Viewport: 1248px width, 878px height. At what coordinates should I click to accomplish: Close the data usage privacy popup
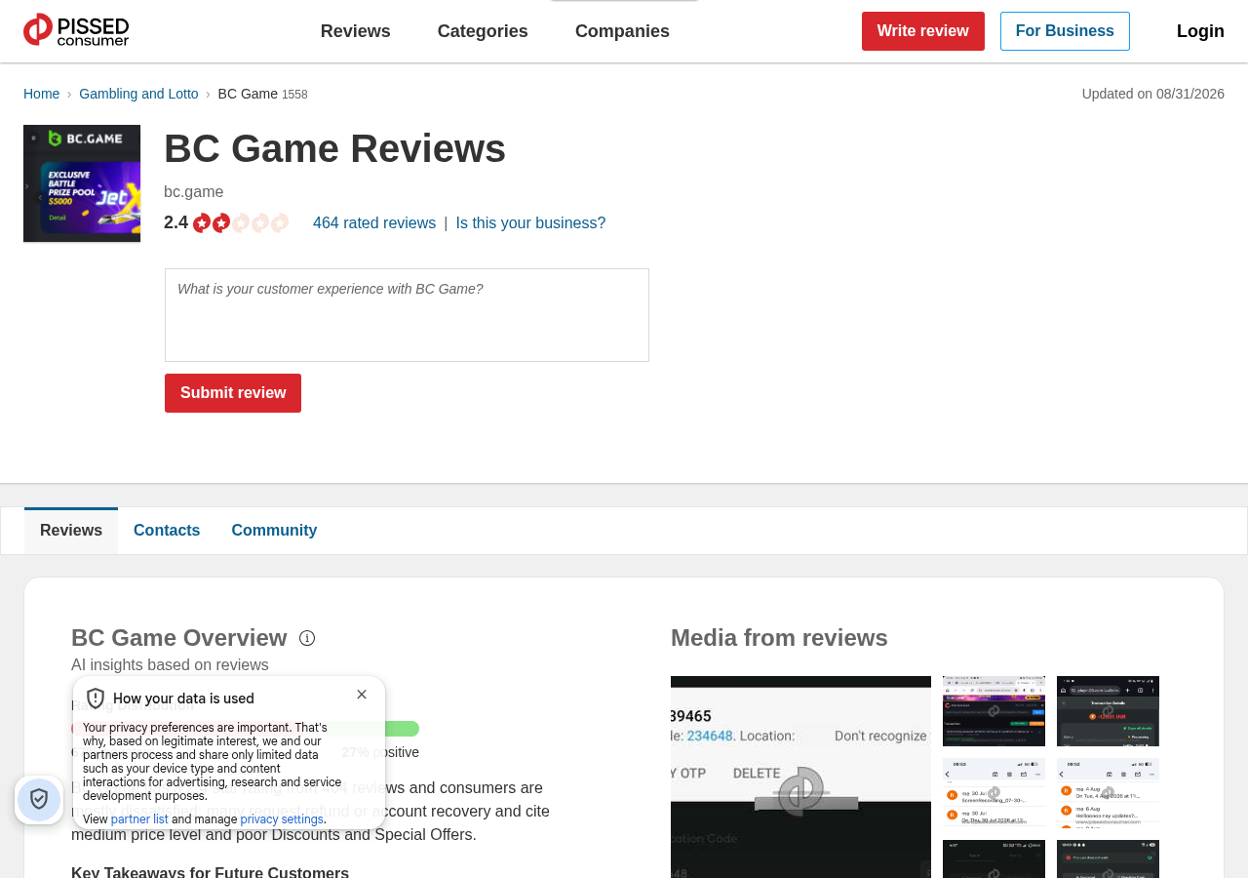tap(362, 695)
